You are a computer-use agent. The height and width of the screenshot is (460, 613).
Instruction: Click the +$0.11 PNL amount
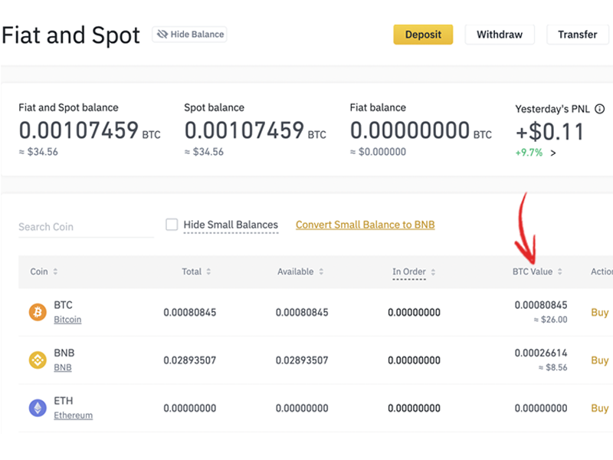(549, 132)
